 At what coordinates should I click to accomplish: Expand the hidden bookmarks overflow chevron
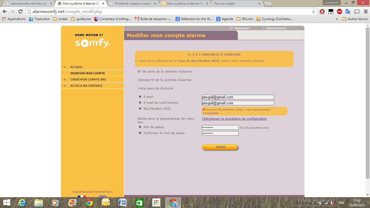pyautogui.click(x=337, y=19)
